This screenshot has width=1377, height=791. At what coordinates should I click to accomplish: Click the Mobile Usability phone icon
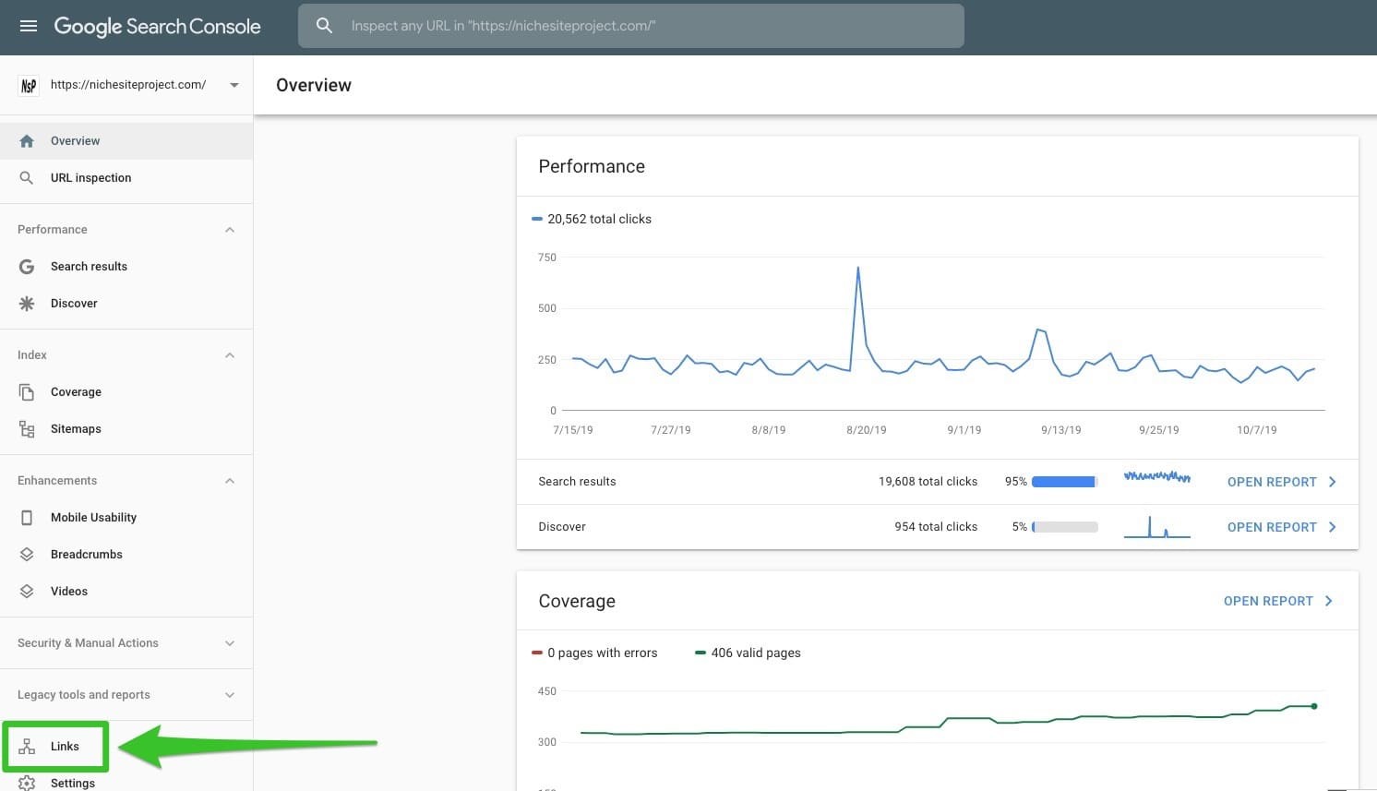click(27, 518)
